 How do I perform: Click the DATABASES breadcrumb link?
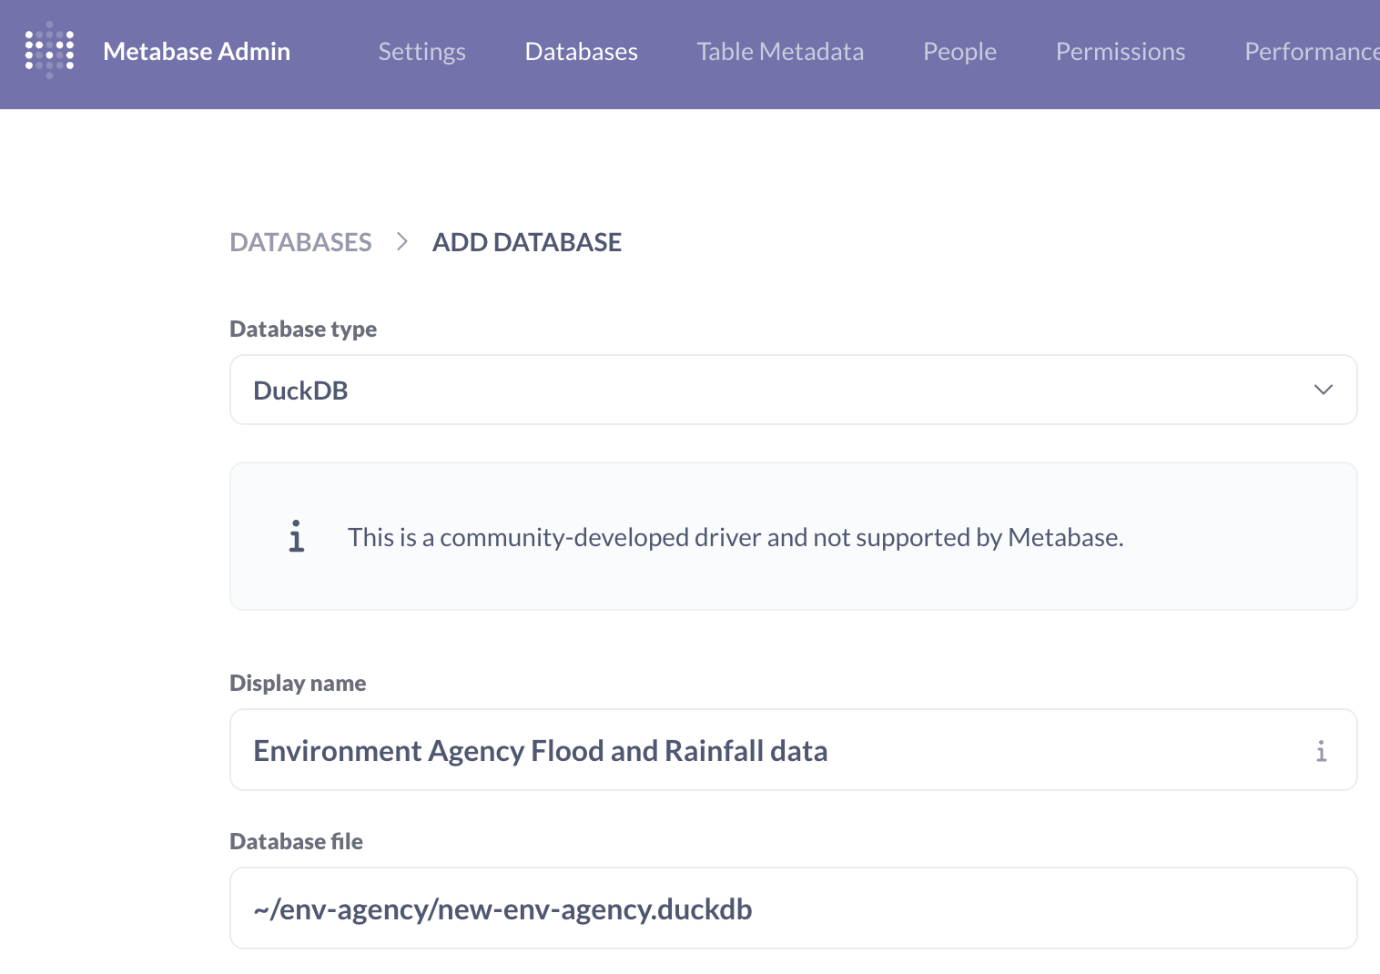tap(300, 242)
